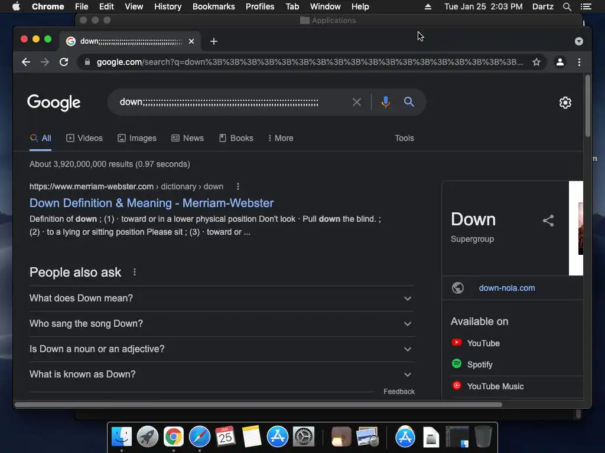Click the Chrome address bar URL
The width and height of the screenshot is (605, 453).
(310, 62)
